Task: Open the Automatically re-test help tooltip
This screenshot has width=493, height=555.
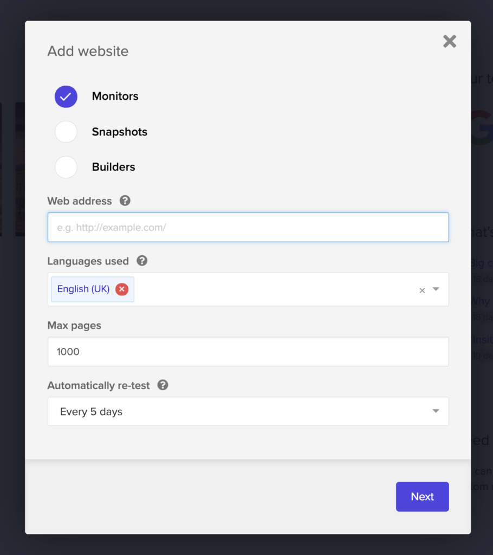Action: pyautogui.click(x=162, y=385)
